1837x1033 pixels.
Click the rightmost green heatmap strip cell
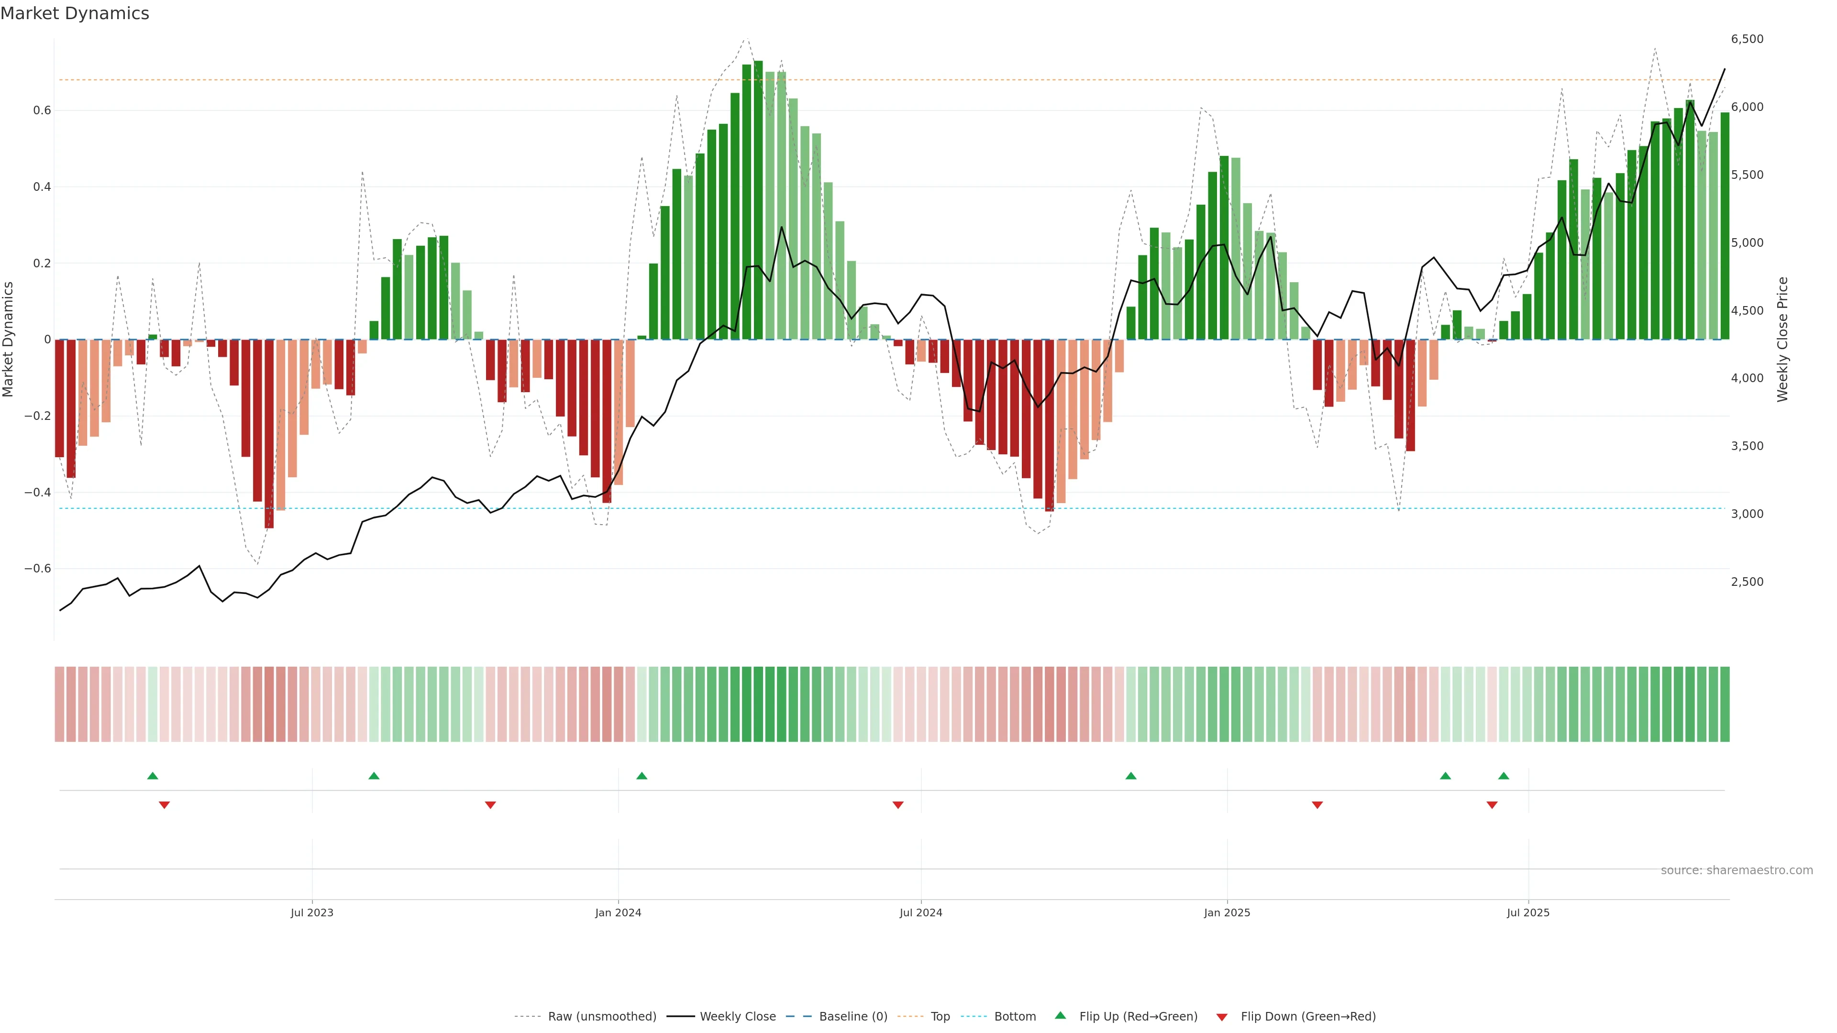[x=1724, y=704]
